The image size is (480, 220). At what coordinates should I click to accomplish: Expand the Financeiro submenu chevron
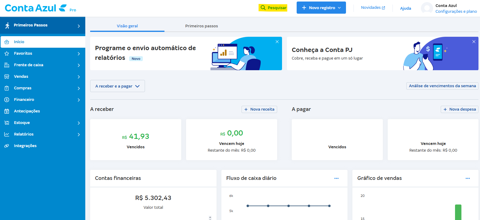(79, 100)
